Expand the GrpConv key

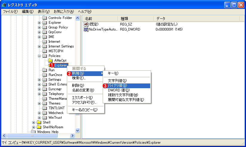tap(39, 32)
